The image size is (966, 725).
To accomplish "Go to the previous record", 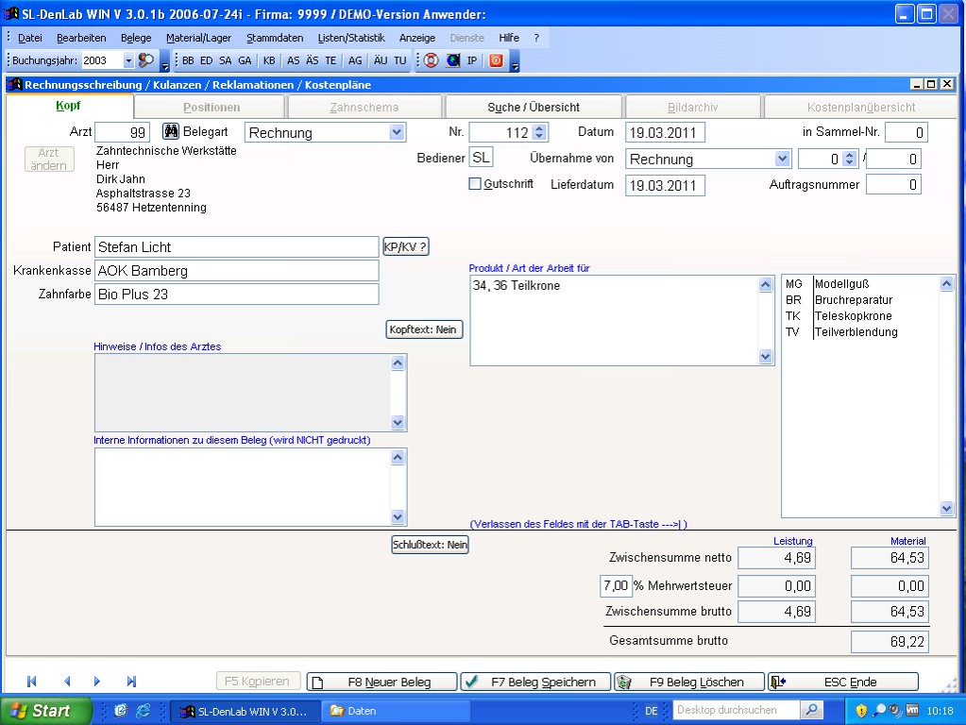I will click(67, 682).
